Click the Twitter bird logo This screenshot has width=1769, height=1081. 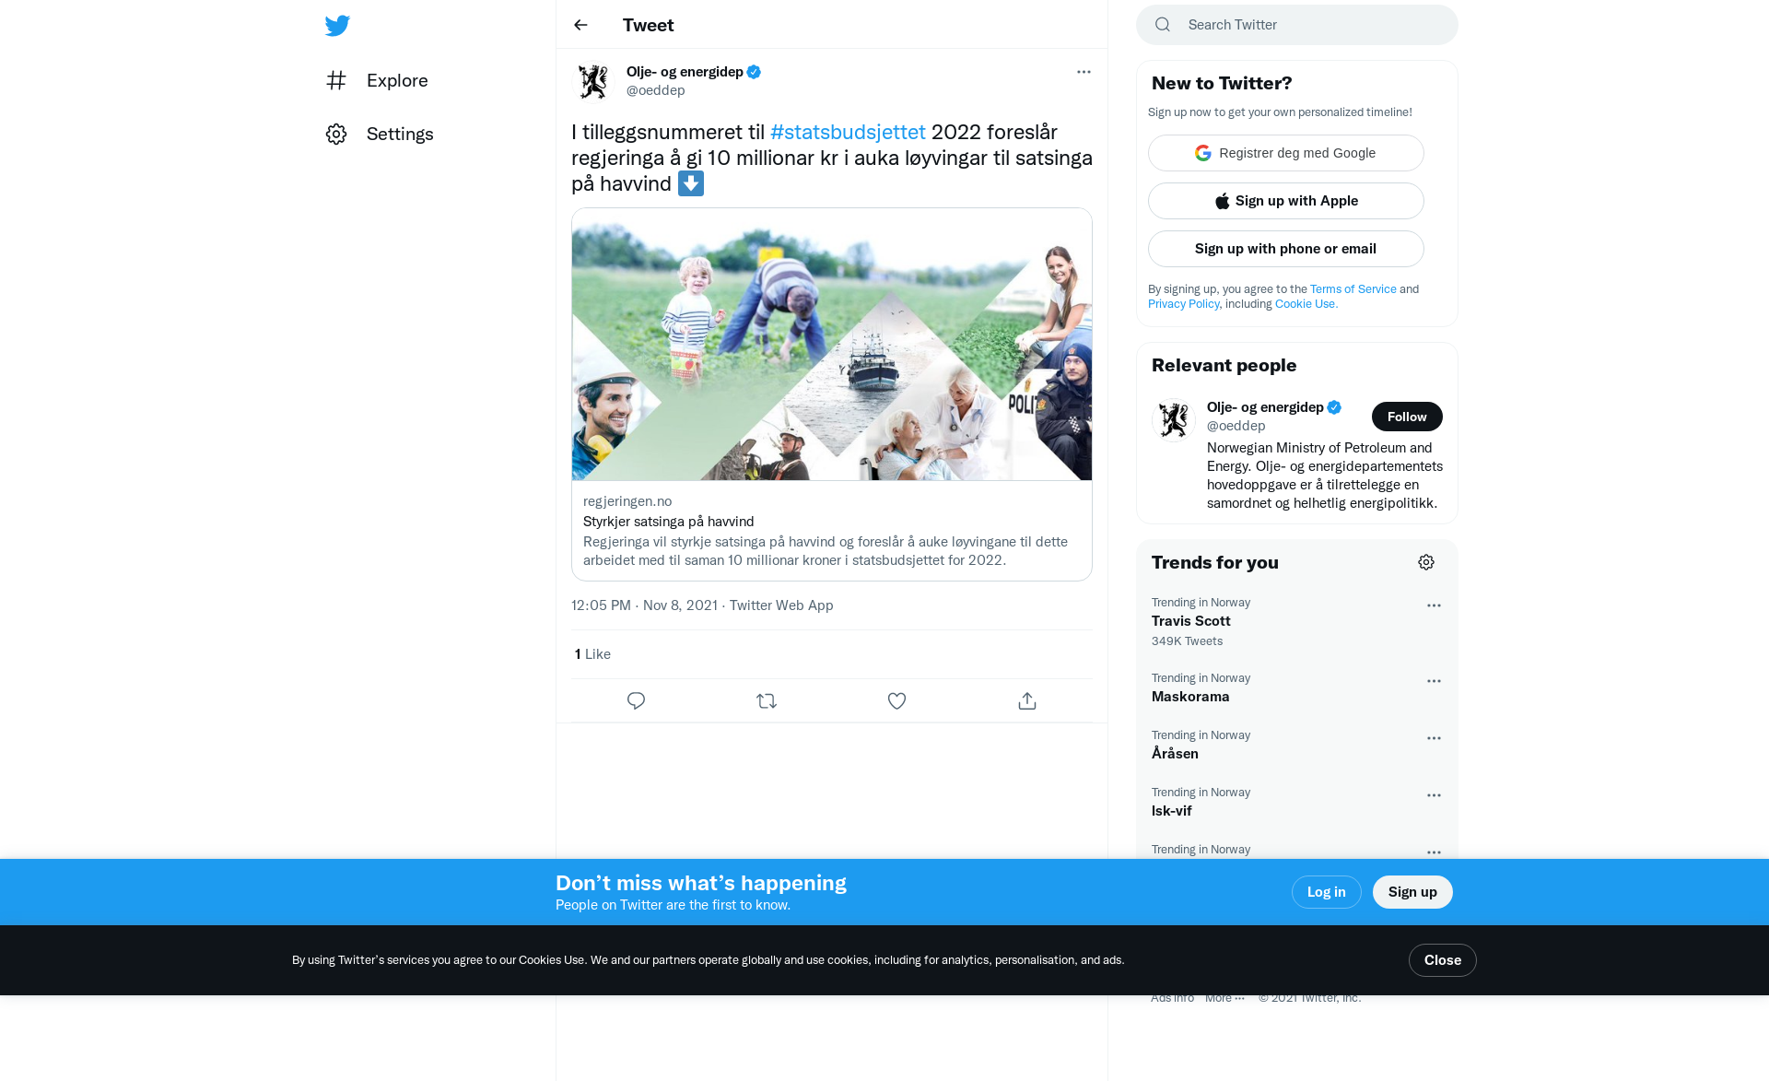click(337, 26)
